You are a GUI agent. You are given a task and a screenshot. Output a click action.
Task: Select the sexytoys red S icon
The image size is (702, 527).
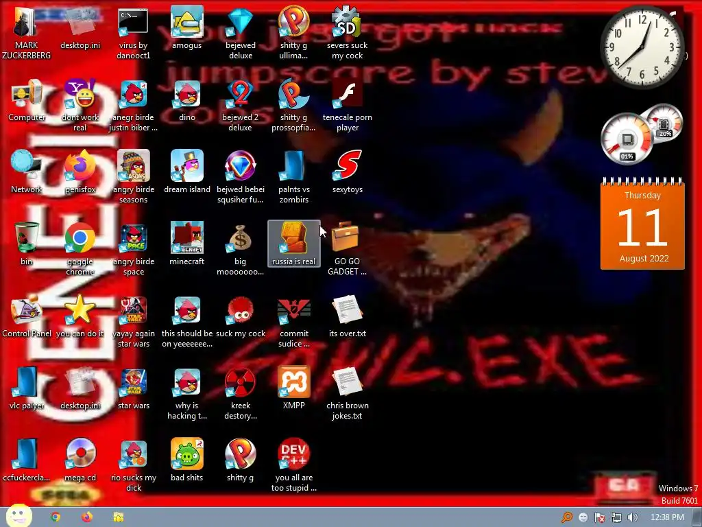[x=348, y=172]
